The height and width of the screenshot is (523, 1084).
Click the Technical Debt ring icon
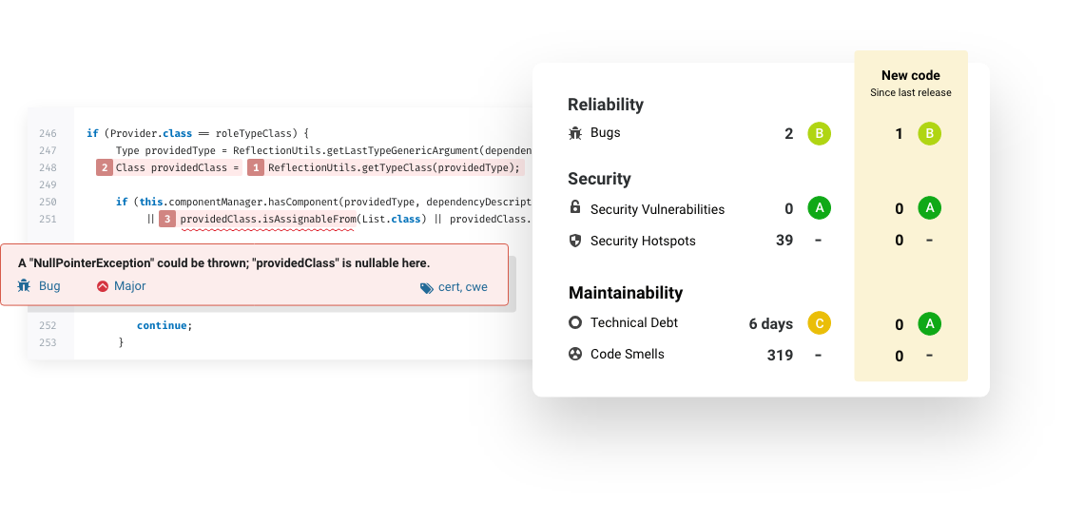coord(575,322)
